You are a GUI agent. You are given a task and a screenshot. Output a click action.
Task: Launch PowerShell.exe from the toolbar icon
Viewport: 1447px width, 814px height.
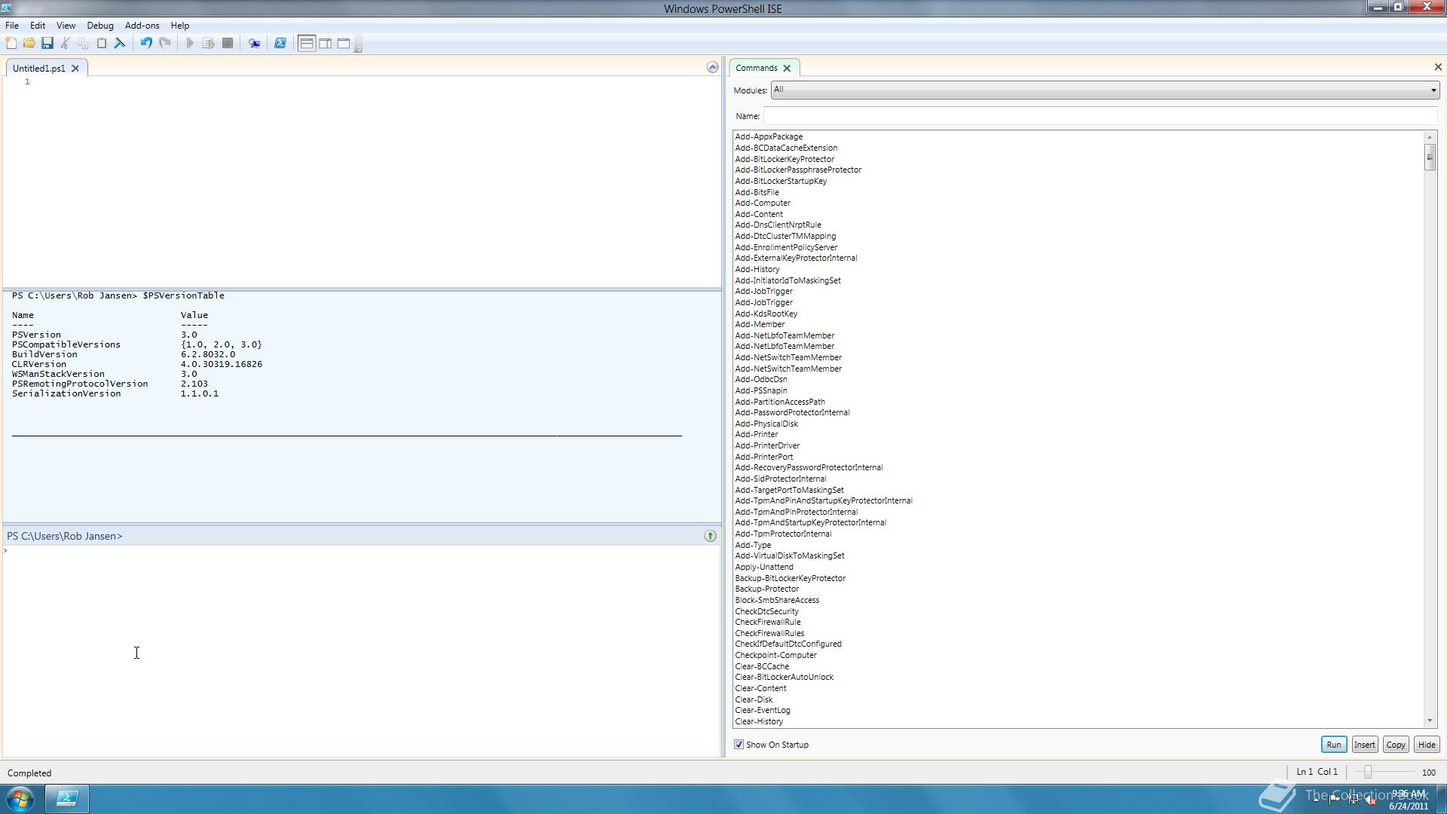[x=280, y=44]
